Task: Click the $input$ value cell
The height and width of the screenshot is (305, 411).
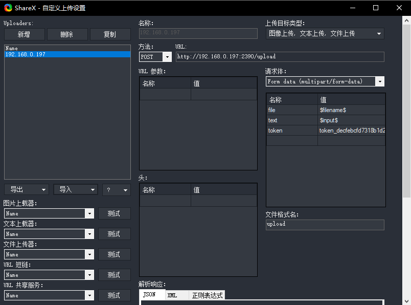Action: (351, 120)
